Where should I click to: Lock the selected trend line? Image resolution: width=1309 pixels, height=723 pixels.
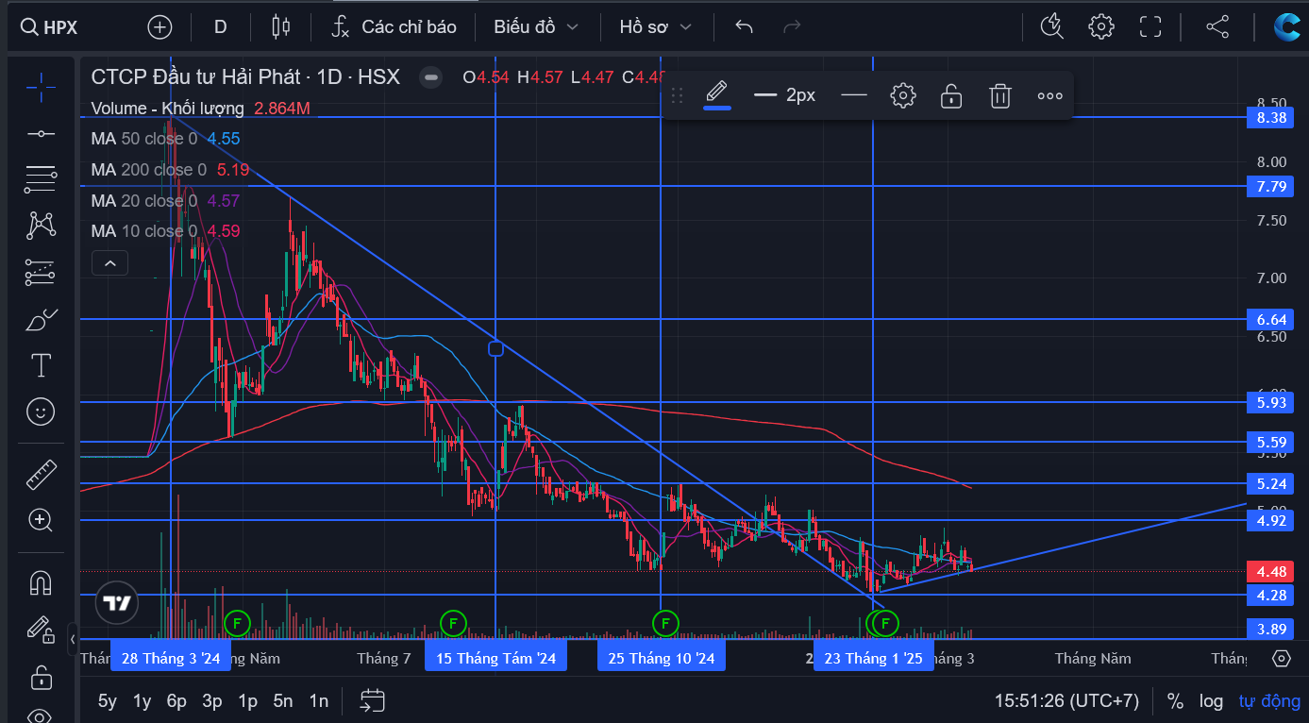(951, 95)
